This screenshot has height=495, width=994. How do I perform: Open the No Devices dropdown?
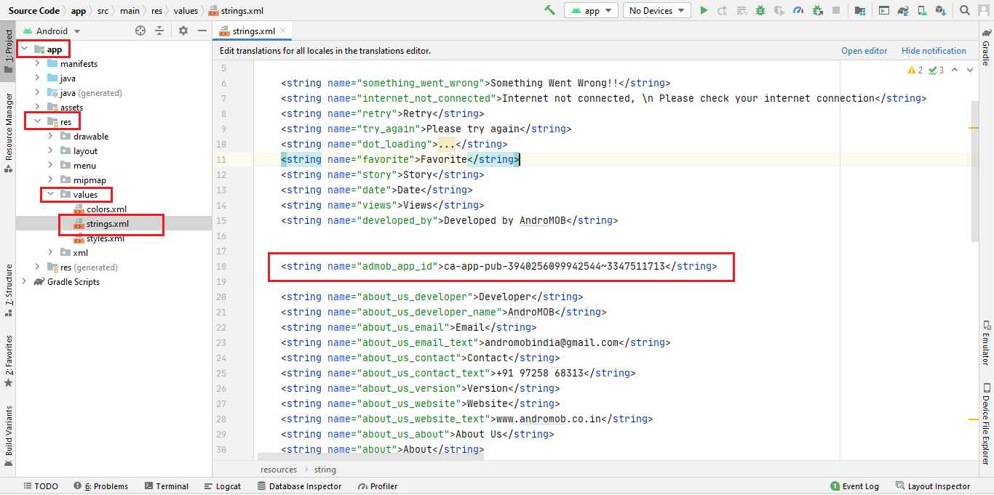click(656, 10)
